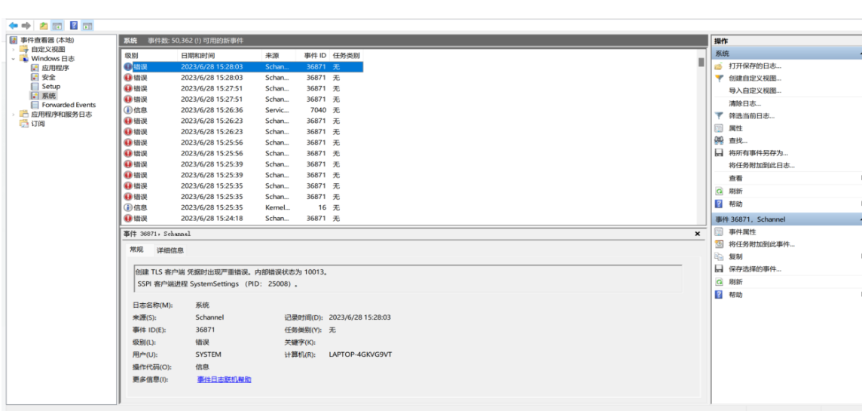Click the event properties (事件属性) icon

tap(719, 232)
